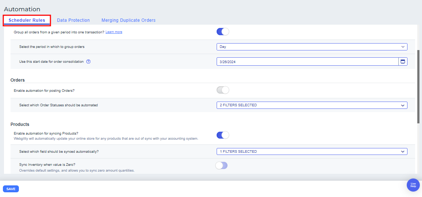The image size is (422, 197).
Task: Disable grouping all orders into one transaction
Action: tap(223, 32)
